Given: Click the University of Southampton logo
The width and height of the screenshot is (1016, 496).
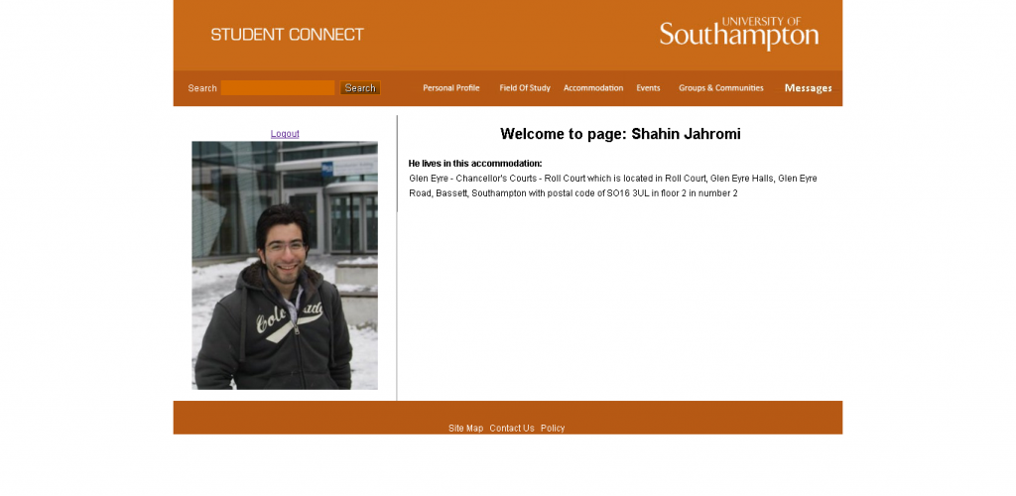Looking at the screenshot, I should (738, 34).
